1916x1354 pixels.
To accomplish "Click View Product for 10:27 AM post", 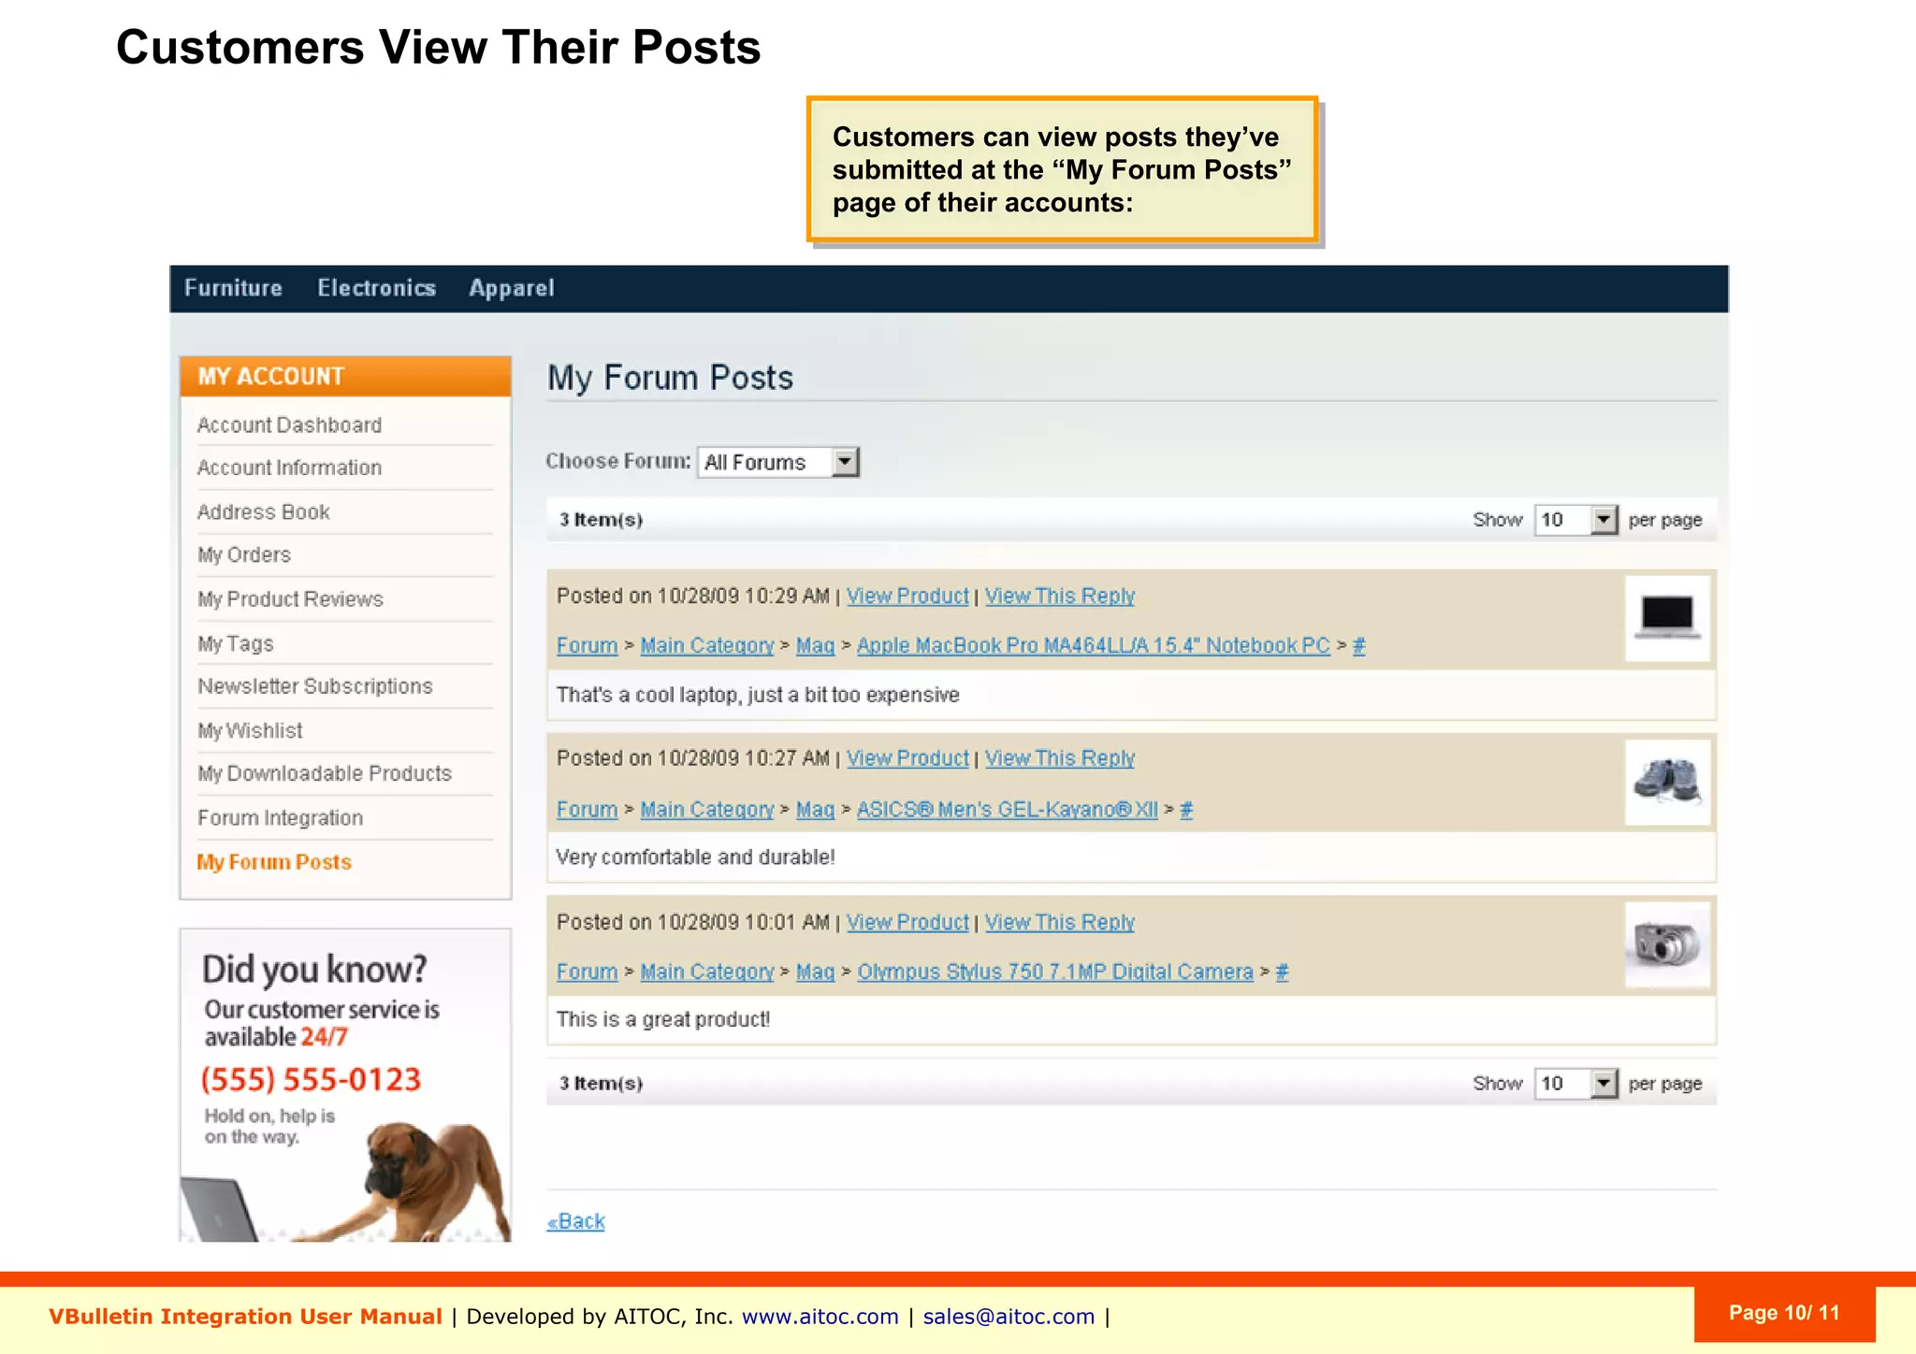I will click(907, 758).
